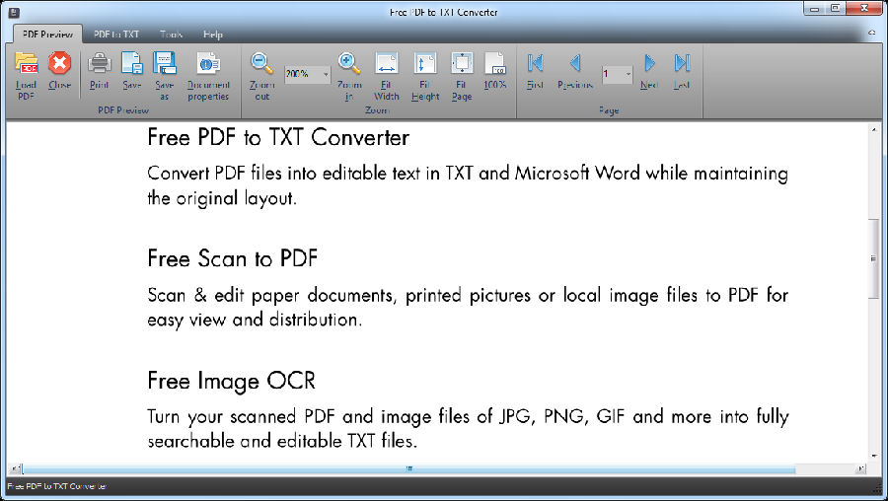Jump to the First page
888x501 pixels.
tap(535, 65)
